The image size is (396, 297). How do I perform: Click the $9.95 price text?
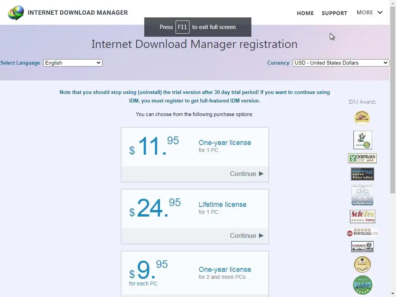tap(148, 270)
